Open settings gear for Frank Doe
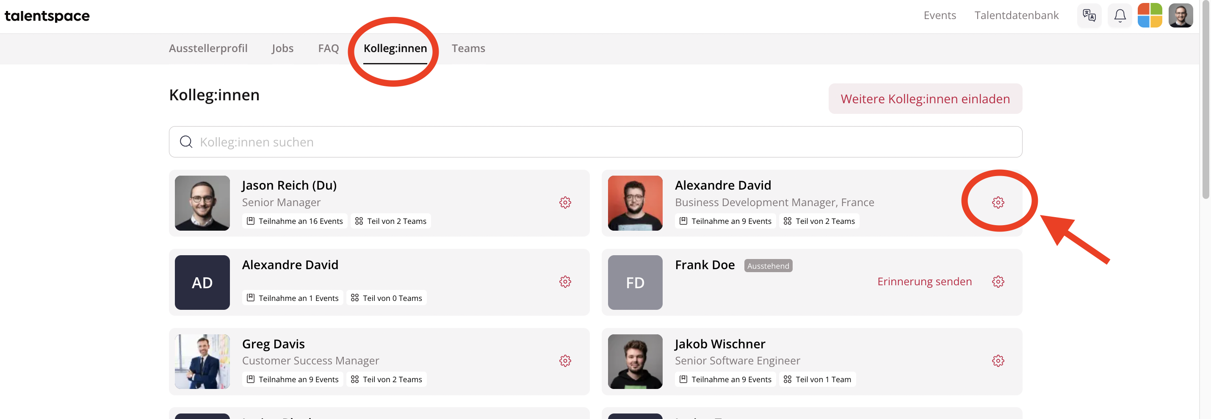 click(998, 282)
